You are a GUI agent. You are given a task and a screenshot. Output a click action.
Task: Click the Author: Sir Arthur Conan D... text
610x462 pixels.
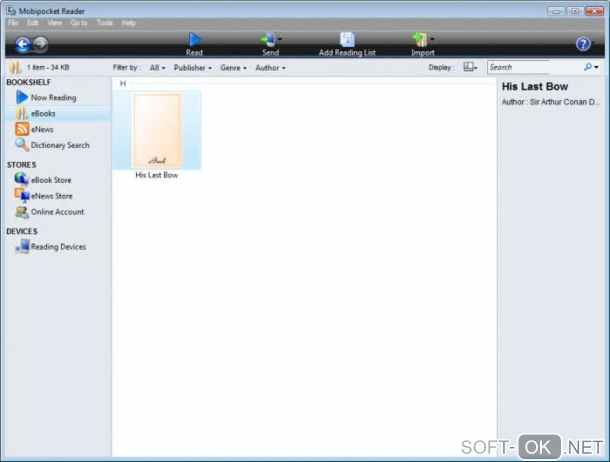(x=551, y=102)
